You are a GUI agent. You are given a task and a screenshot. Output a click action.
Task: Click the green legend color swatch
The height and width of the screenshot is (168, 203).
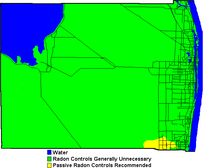[x=49, y=159]
